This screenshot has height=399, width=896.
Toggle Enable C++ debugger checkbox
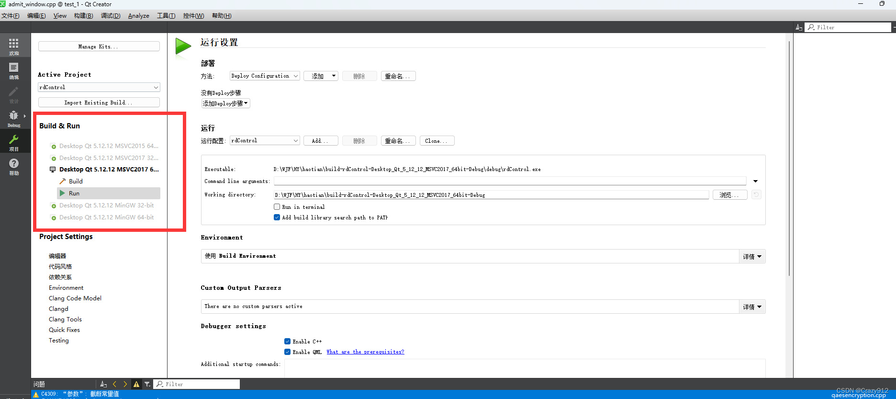287,342
